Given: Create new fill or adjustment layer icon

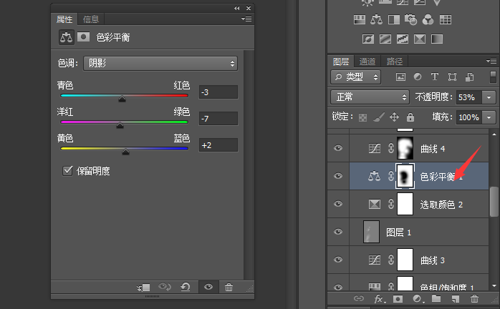Looking at the screenshot, I should (x=417, y=298).
